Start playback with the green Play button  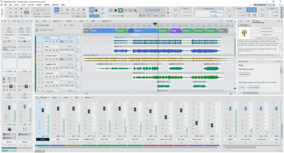point(120,11)
